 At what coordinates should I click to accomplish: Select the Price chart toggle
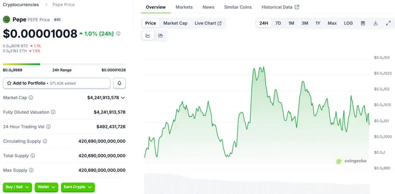[151, 23]
